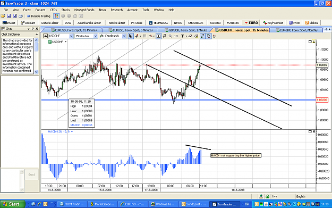Image resolution: width=332 pixels, height=208 pixels.
Task: Open the Invest view
Action: point(9,23)
